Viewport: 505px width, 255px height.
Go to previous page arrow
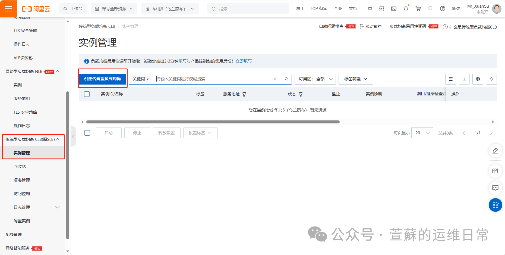click(464, 133)
